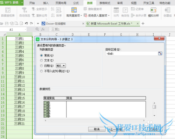The image size is (175, 139).
Task: Expand Highlight Duplicates dropdown arrow
Action: pos(81,15)
